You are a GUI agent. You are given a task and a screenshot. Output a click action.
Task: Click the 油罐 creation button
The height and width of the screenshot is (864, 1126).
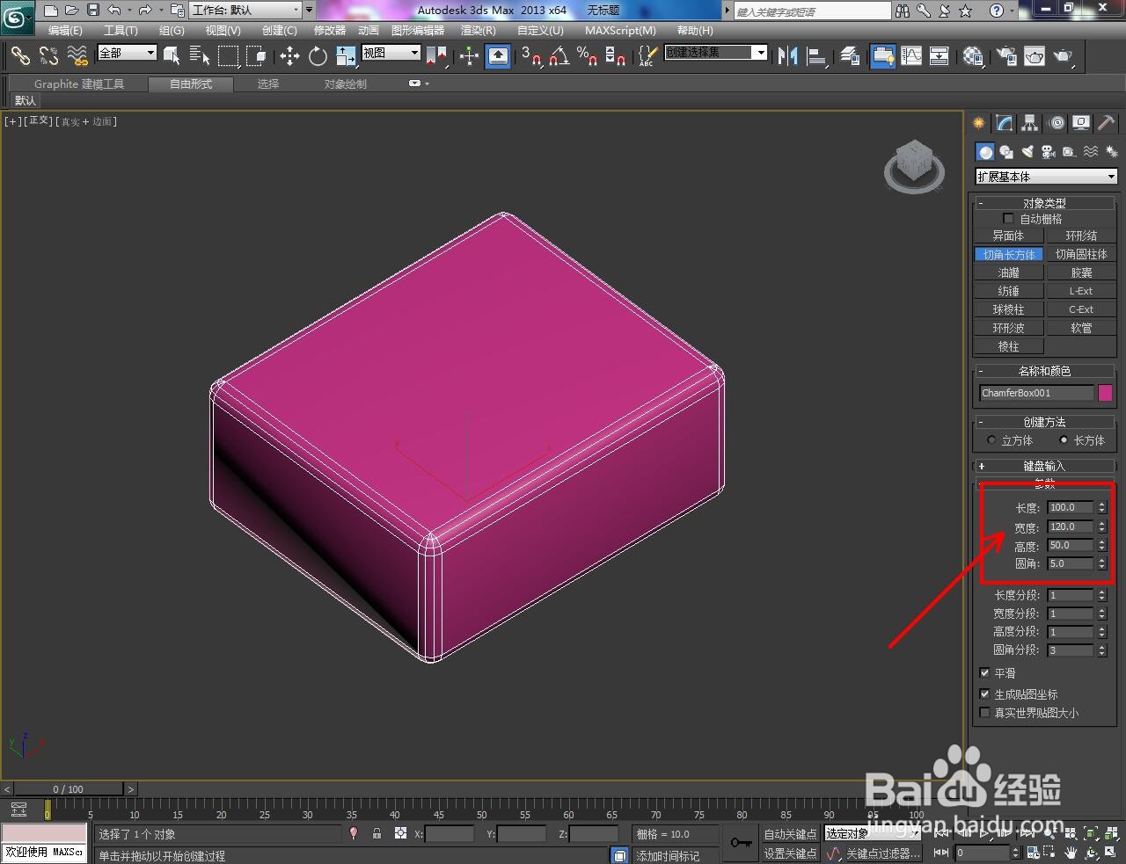point(1009,272)
